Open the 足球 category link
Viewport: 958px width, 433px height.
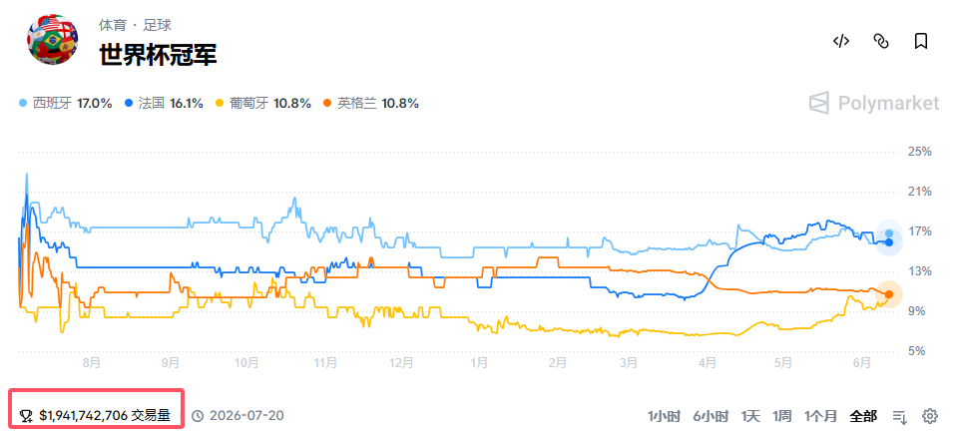click(157, 25)
